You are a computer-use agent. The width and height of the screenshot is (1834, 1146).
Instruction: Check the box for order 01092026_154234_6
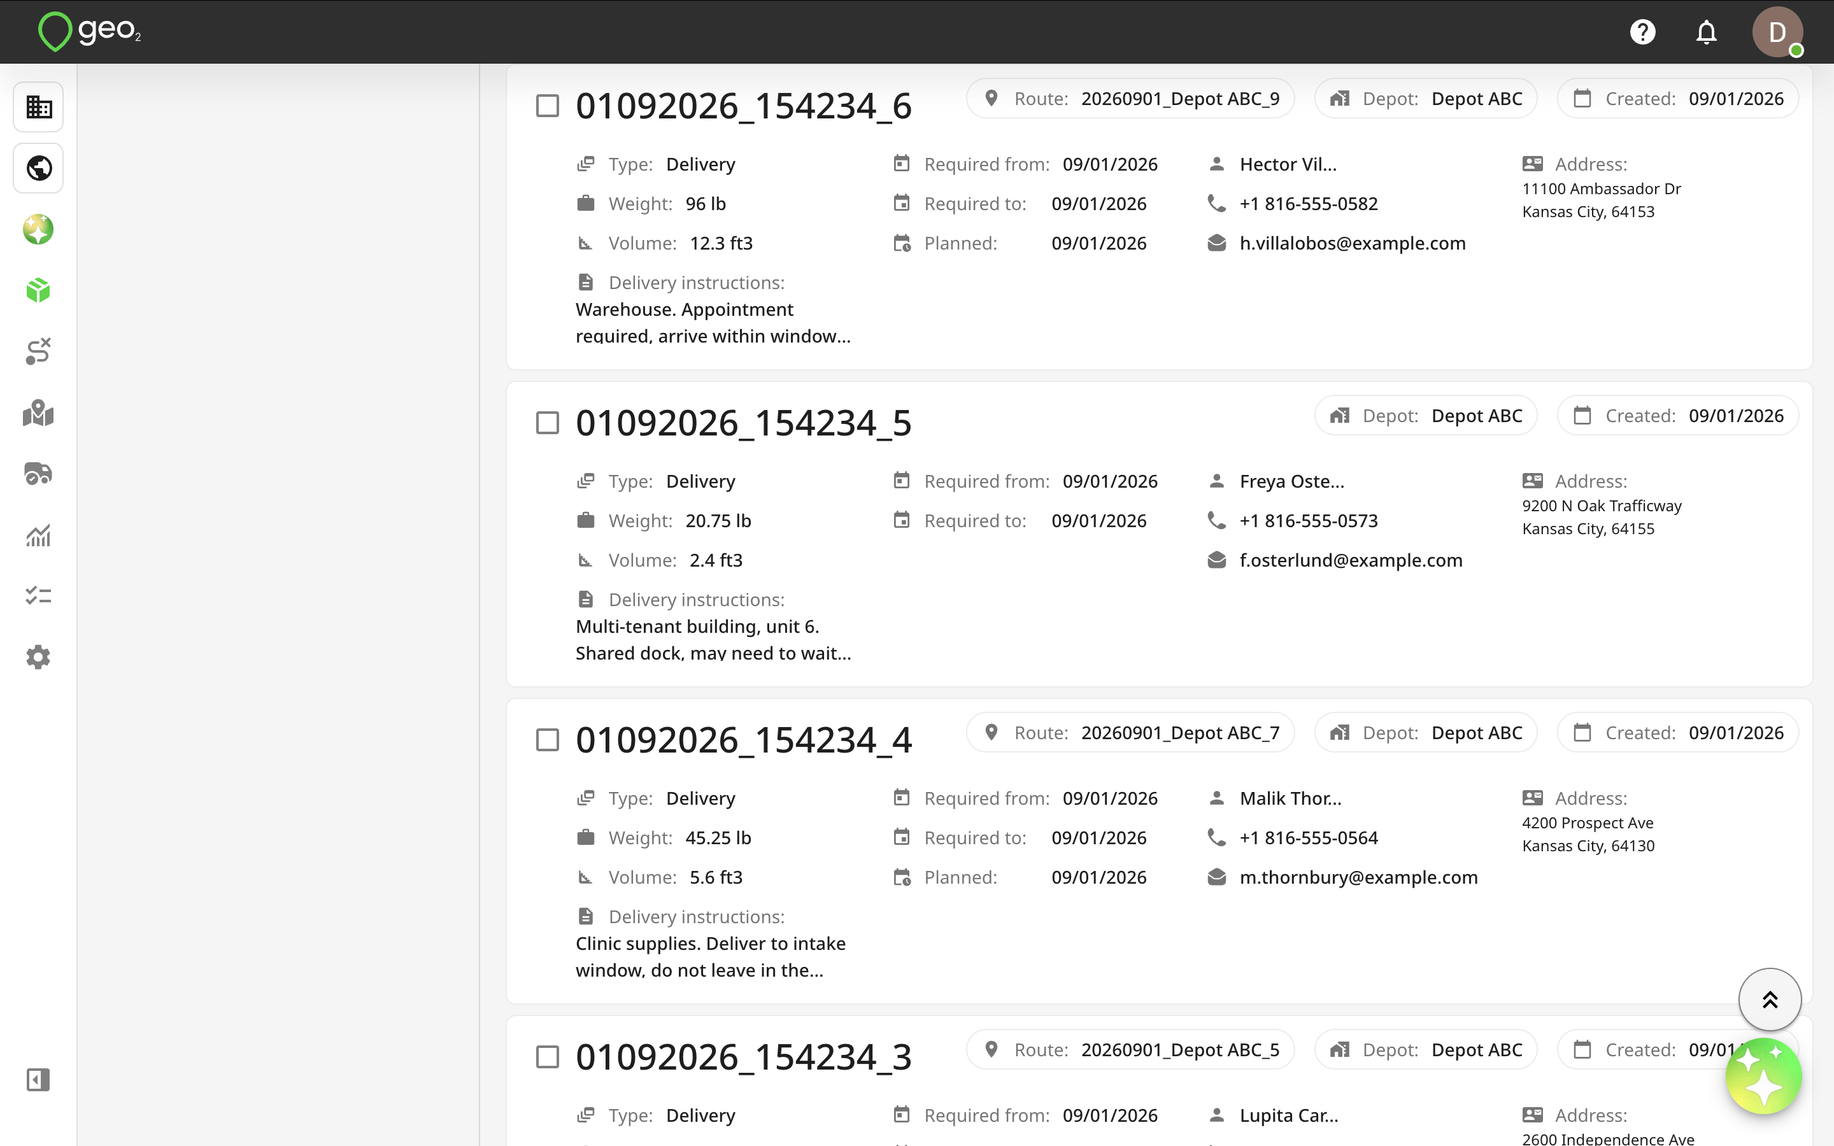547,105
